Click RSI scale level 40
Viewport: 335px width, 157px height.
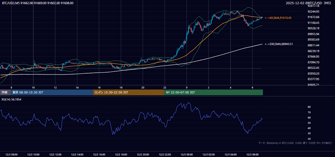309,128
